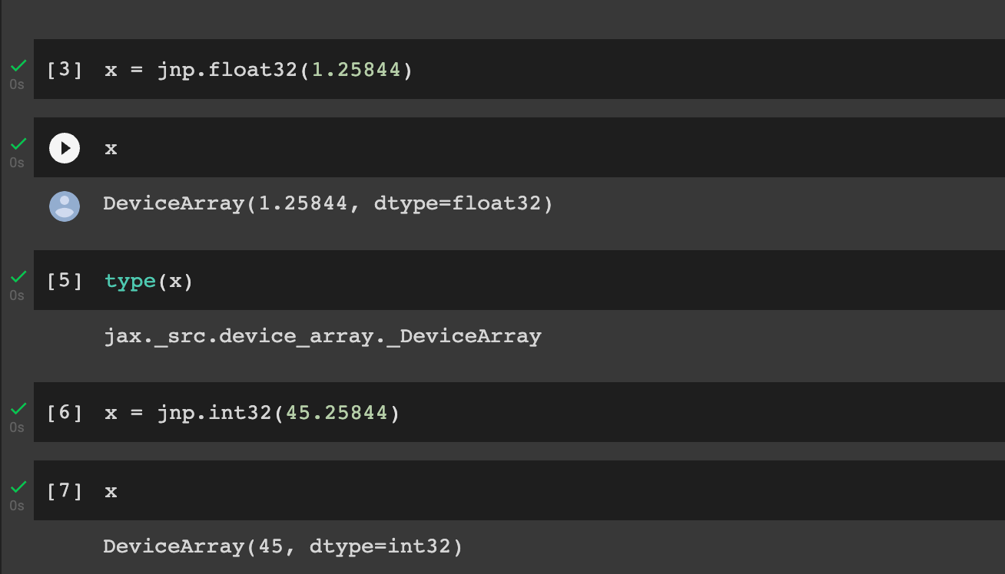Click the 0s time label under cell [7] checkmark
Screen dimensions: 1005x574
[17, 506]
